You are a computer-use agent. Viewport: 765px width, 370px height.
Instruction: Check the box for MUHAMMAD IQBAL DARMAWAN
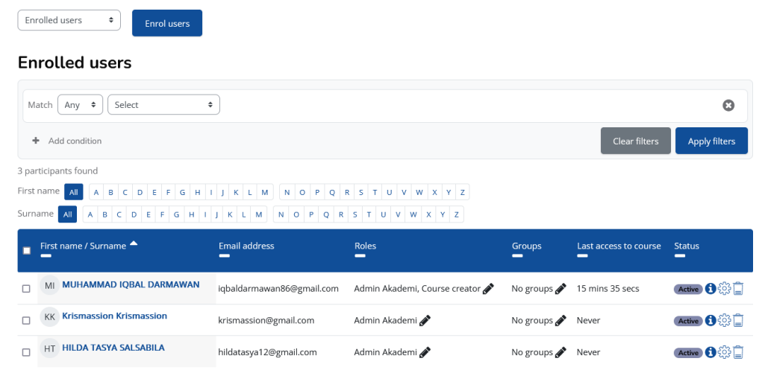(x=27, y=289)
